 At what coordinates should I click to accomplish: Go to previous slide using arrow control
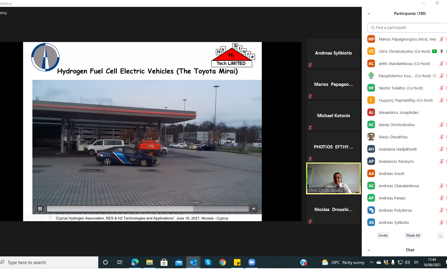27,217
